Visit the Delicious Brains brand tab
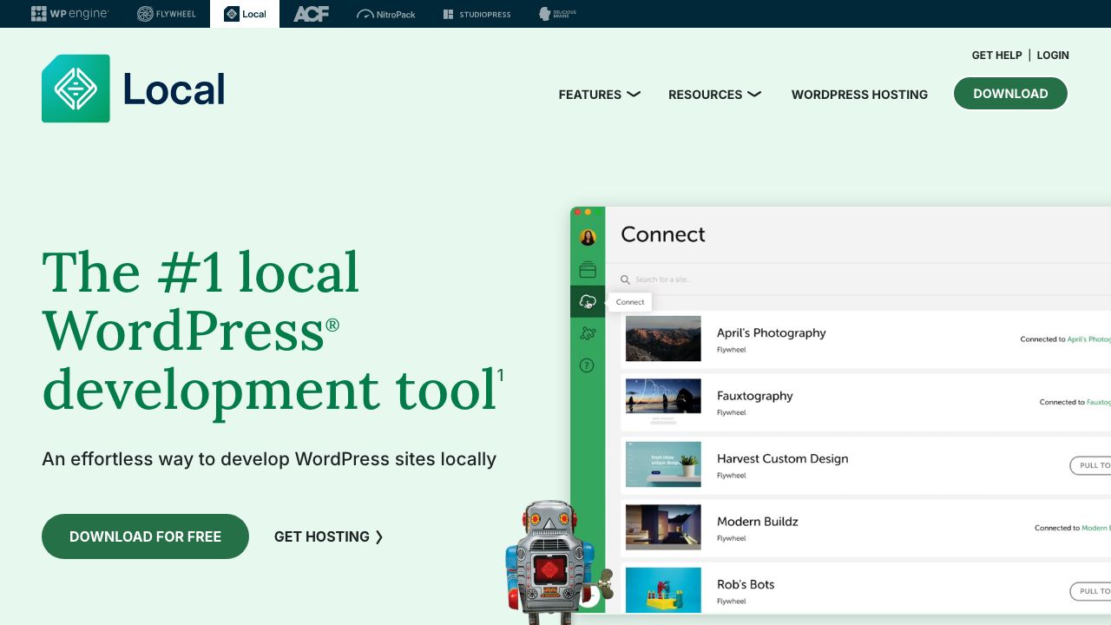Screen dimensions: 1111x625 (x=557, y=14)
